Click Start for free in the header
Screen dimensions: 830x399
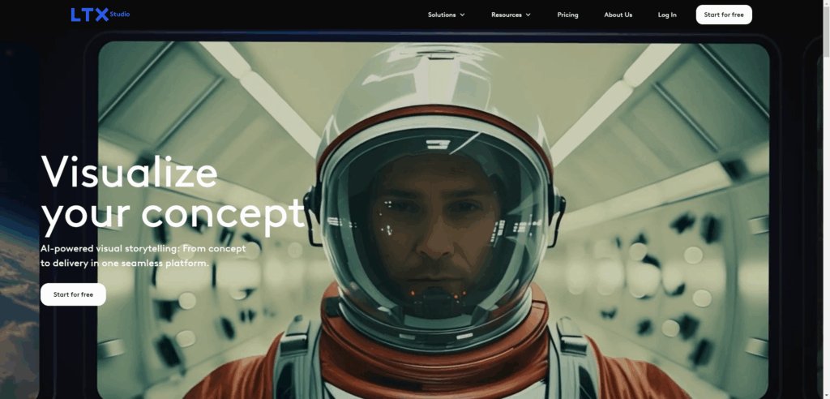[724, 15]
